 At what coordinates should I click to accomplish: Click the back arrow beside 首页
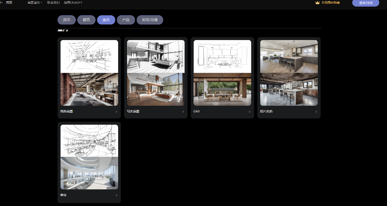point(2,3)
